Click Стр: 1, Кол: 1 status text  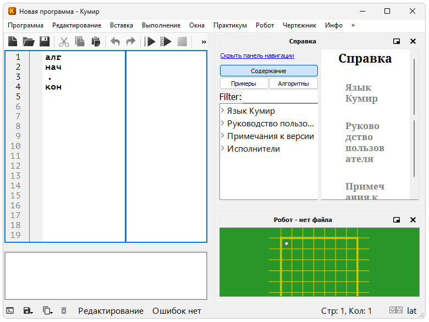tap(346, 311)
